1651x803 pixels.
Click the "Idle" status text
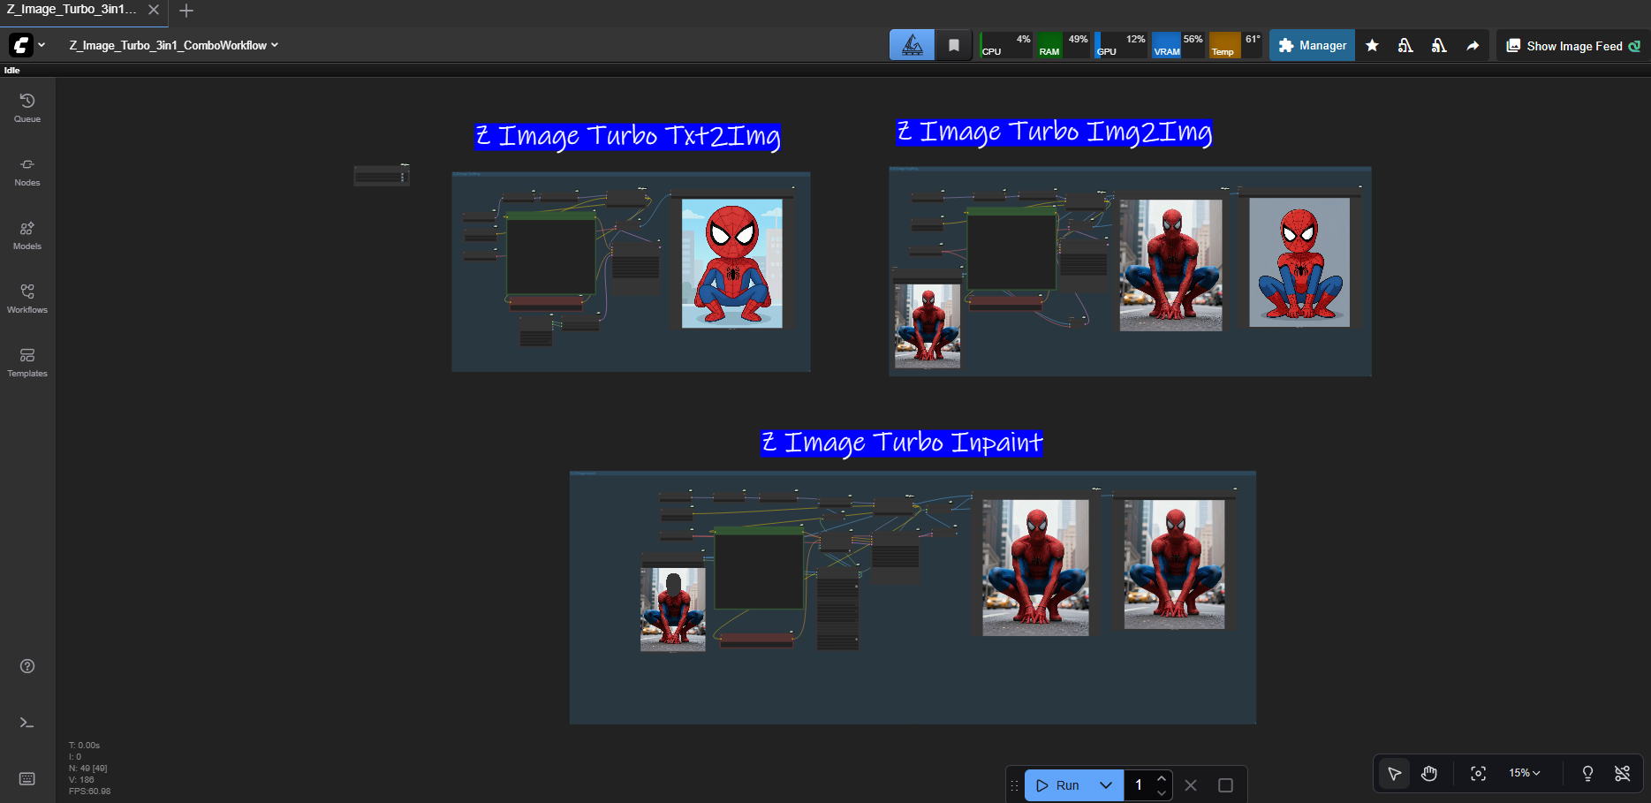click(11, 71)
